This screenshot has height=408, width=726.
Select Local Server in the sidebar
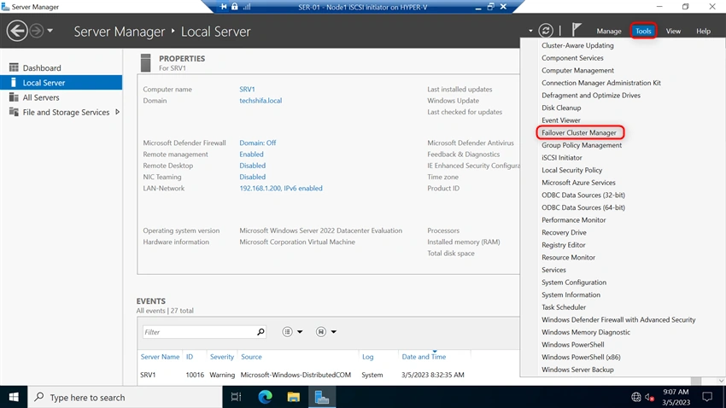point(61,83)
